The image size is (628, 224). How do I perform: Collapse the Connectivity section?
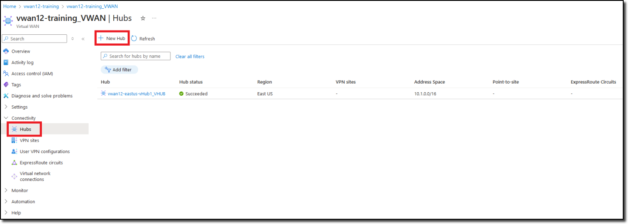click(x=6, y=118)
